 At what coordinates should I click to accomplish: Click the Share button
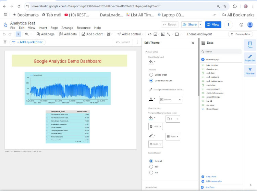coord(190,25)
